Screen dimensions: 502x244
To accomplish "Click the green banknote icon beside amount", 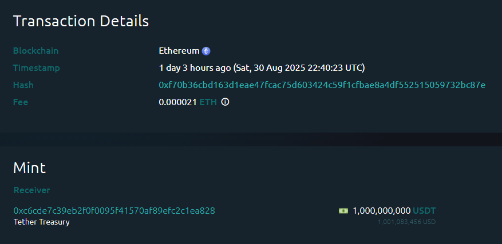I will (x=343, y=211).
